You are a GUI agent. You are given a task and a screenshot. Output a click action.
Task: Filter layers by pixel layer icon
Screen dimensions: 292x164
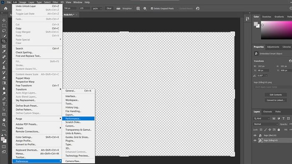point(274,118)
